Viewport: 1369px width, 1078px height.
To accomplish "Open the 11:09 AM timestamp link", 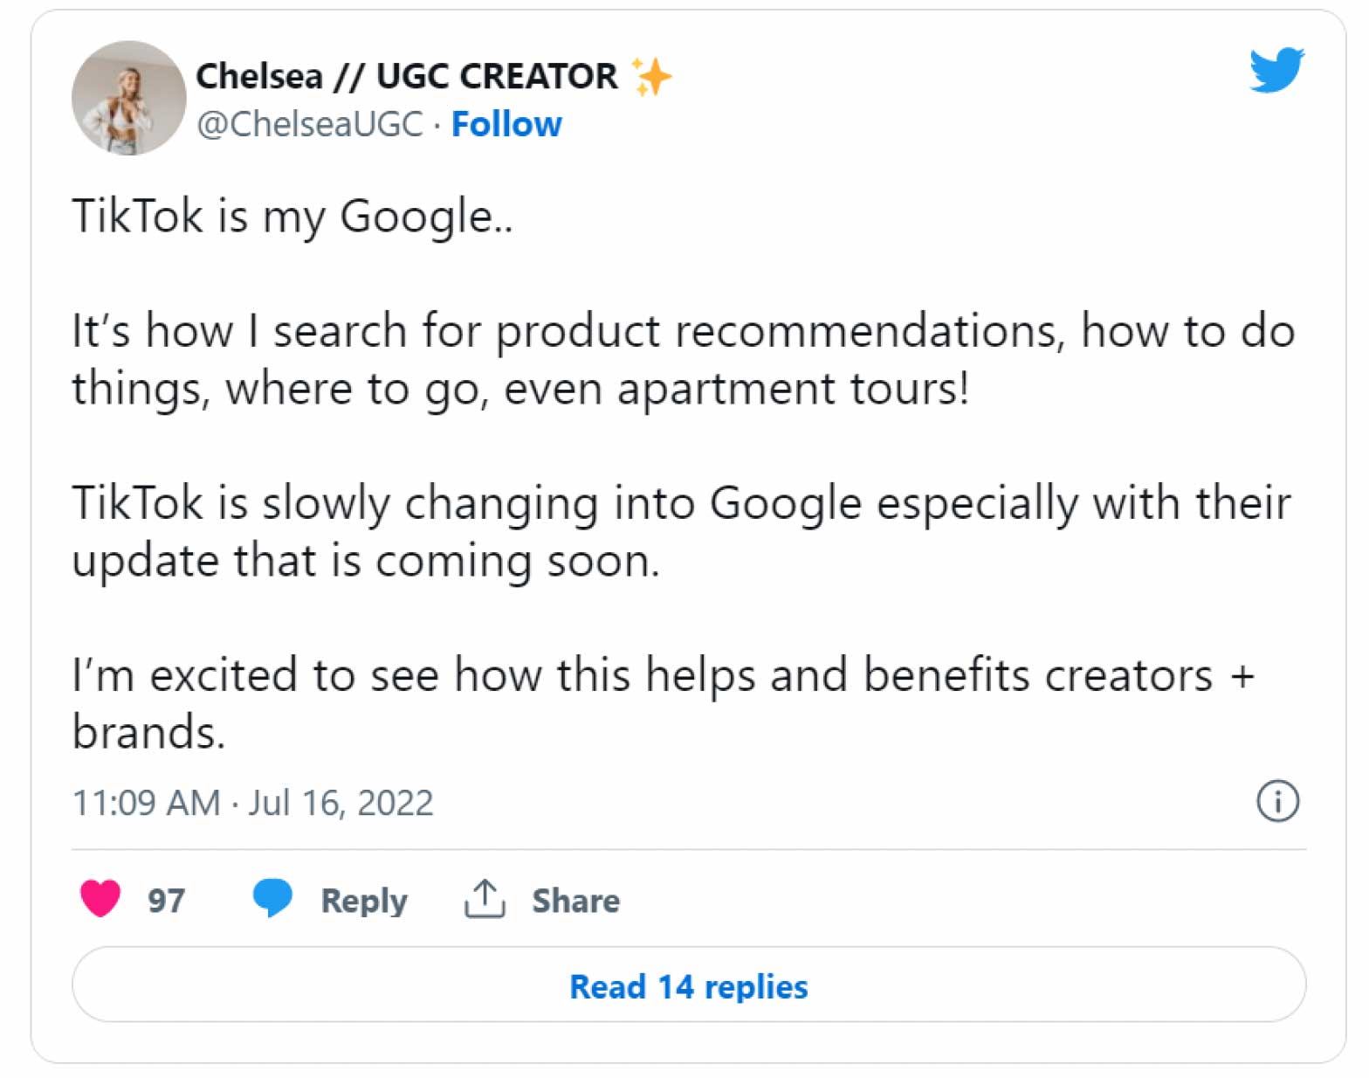I will pyautogui.click(x=147, y=803).
